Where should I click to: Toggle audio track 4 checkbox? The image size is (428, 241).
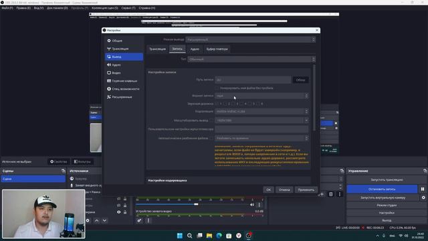coord(241,104)
